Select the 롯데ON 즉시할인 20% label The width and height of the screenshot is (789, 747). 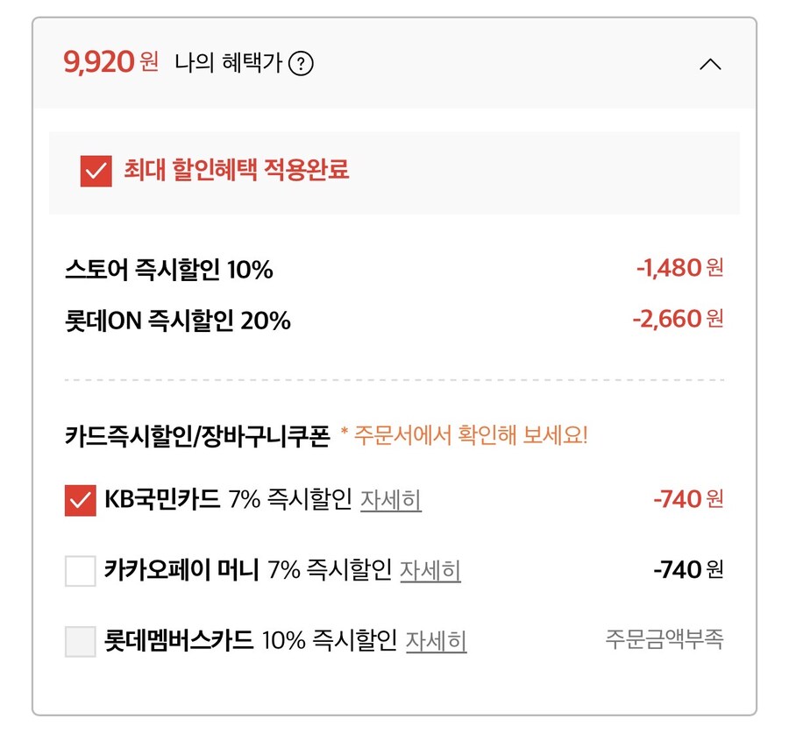177,321
